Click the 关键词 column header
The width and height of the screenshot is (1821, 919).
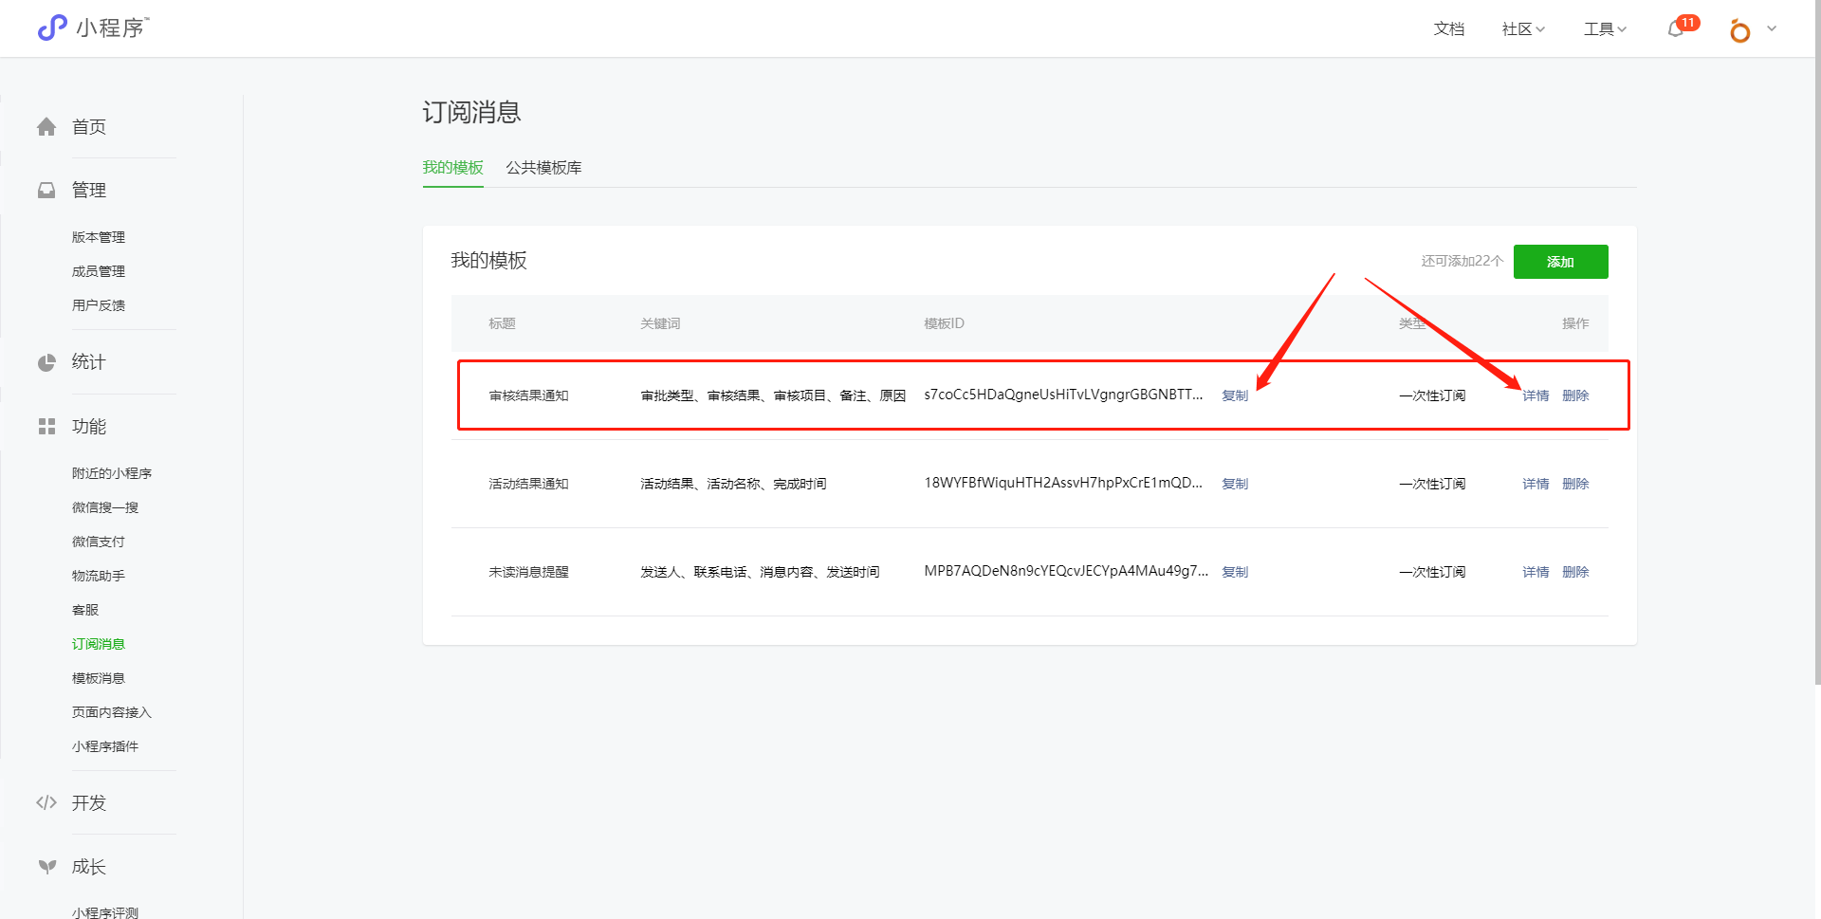point(660,323)
